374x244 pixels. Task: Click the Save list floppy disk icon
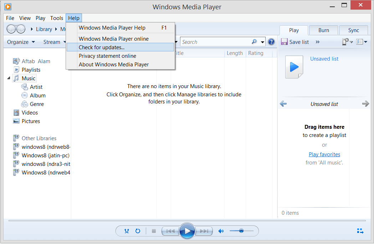click(x=284, y=42)
